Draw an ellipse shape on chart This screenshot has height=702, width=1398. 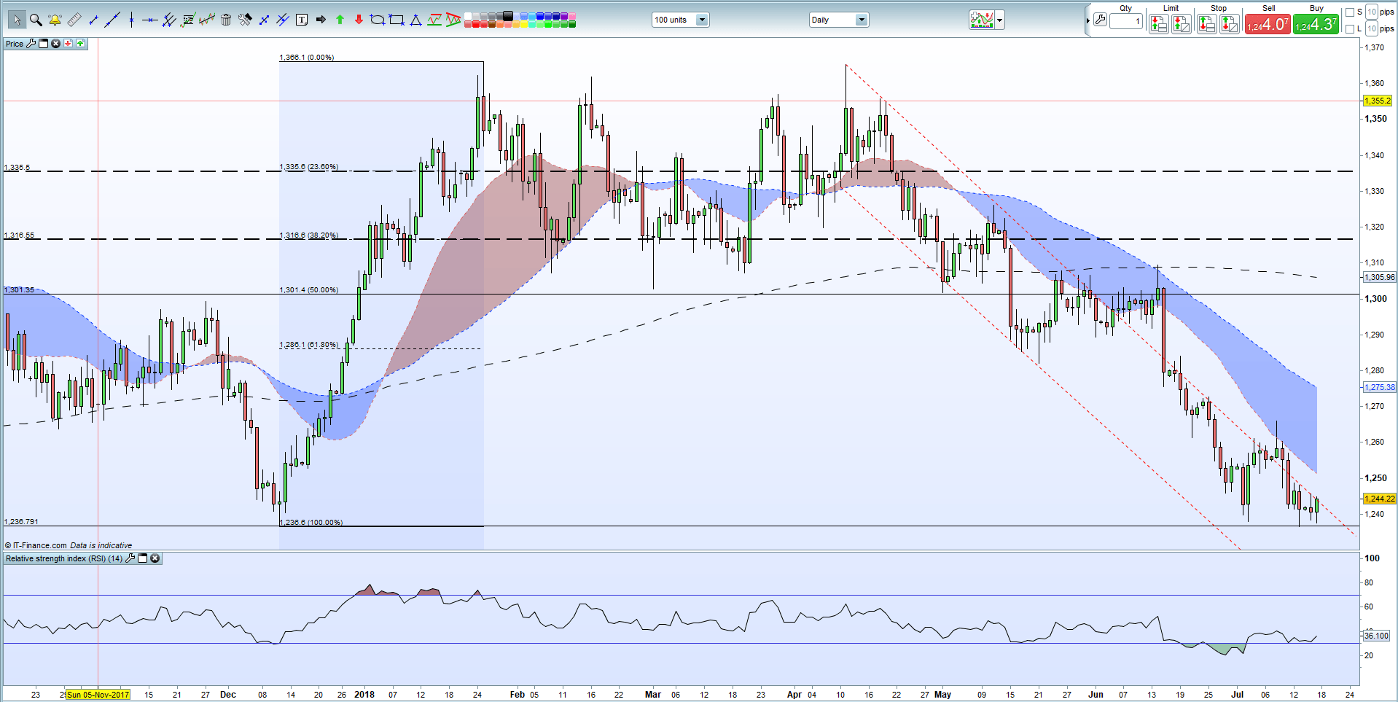[x=377, y=20]
